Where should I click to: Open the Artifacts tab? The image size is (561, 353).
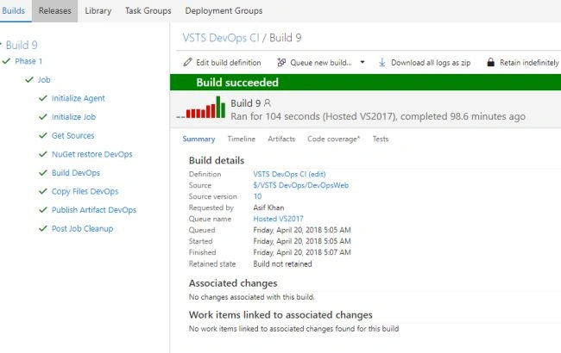click(x=281, y=139)
